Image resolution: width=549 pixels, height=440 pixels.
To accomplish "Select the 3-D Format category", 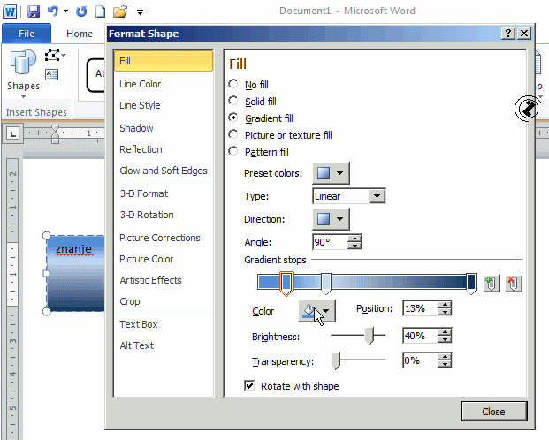I will coord(143,193).
